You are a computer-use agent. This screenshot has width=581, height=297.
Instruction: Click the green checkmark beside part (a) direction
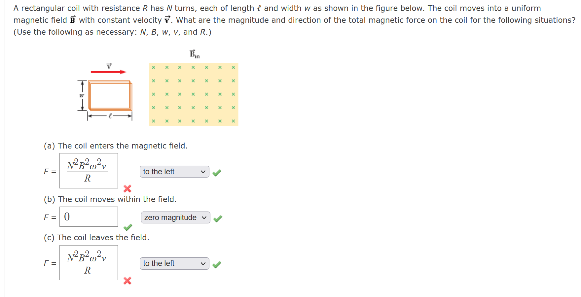point(217,172)
